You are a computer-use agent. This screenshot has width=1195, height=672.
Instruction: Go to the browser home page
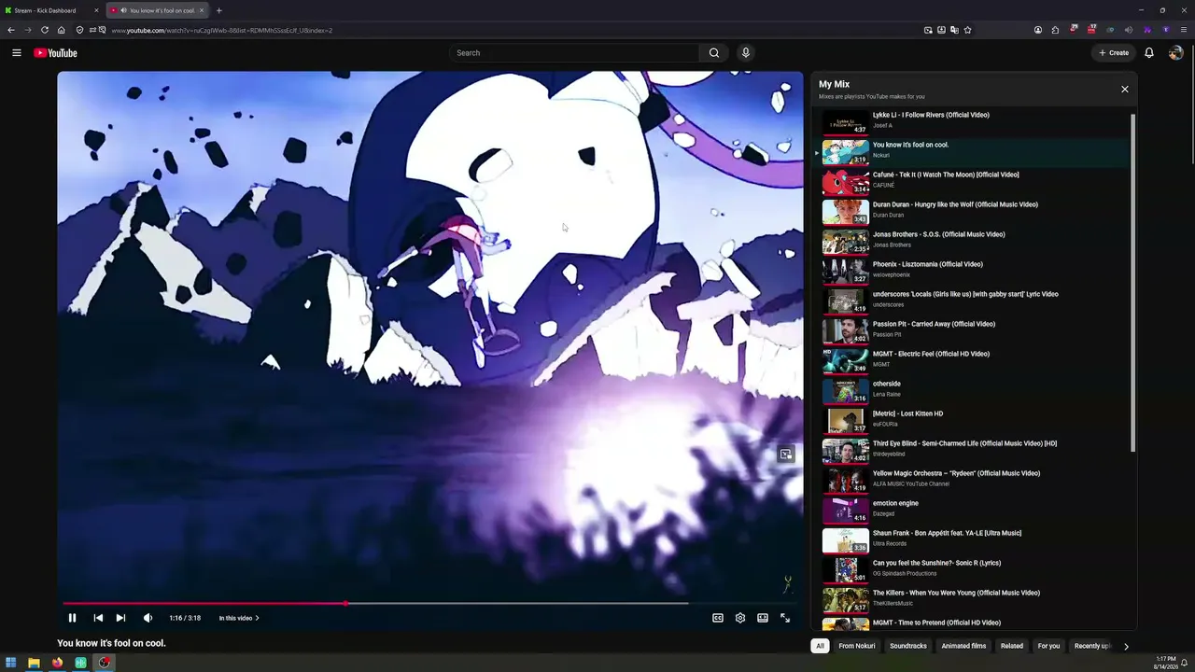point(62,30)
